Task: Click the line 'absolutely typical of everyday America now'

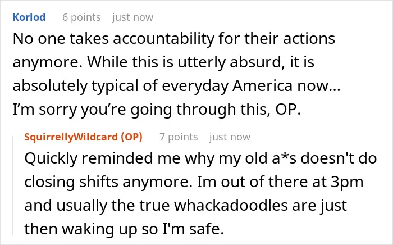Action: (176, 86)
